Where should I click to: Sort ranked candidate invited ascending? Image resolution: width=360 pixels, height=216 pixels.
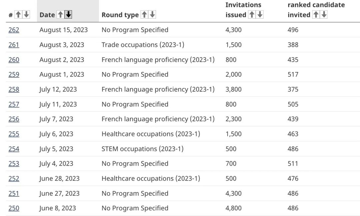coord(316,15)
